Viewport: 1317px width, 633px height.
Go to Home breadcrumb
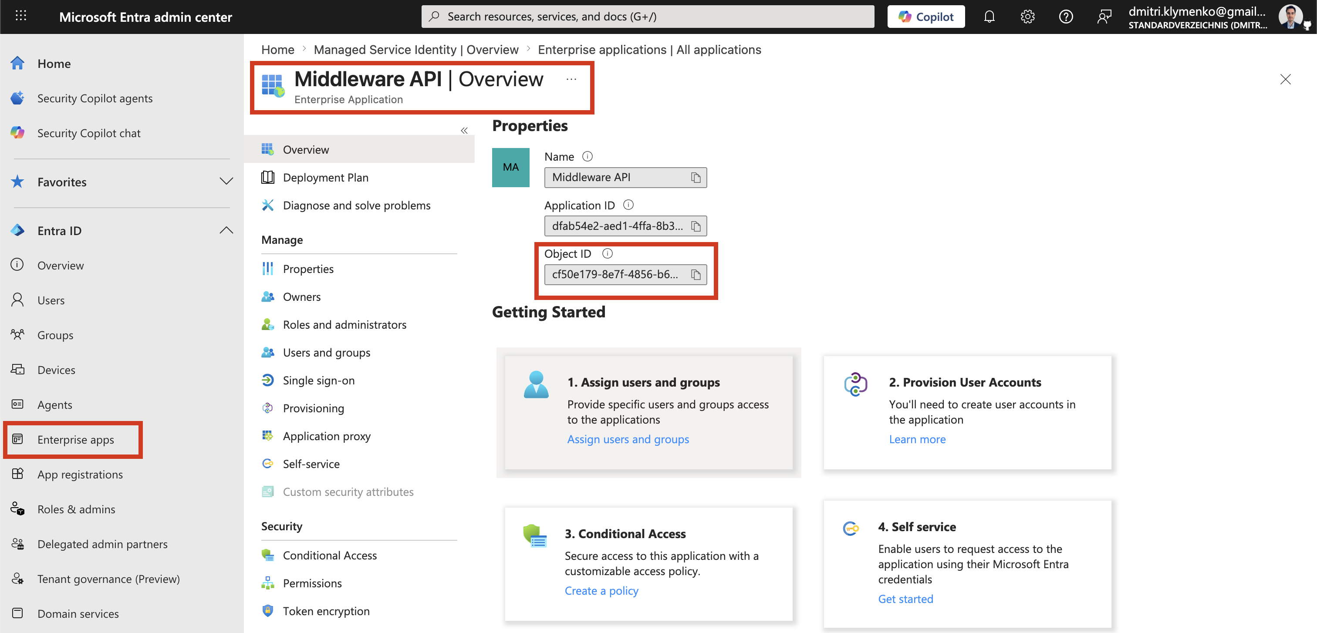click(277, 50)
